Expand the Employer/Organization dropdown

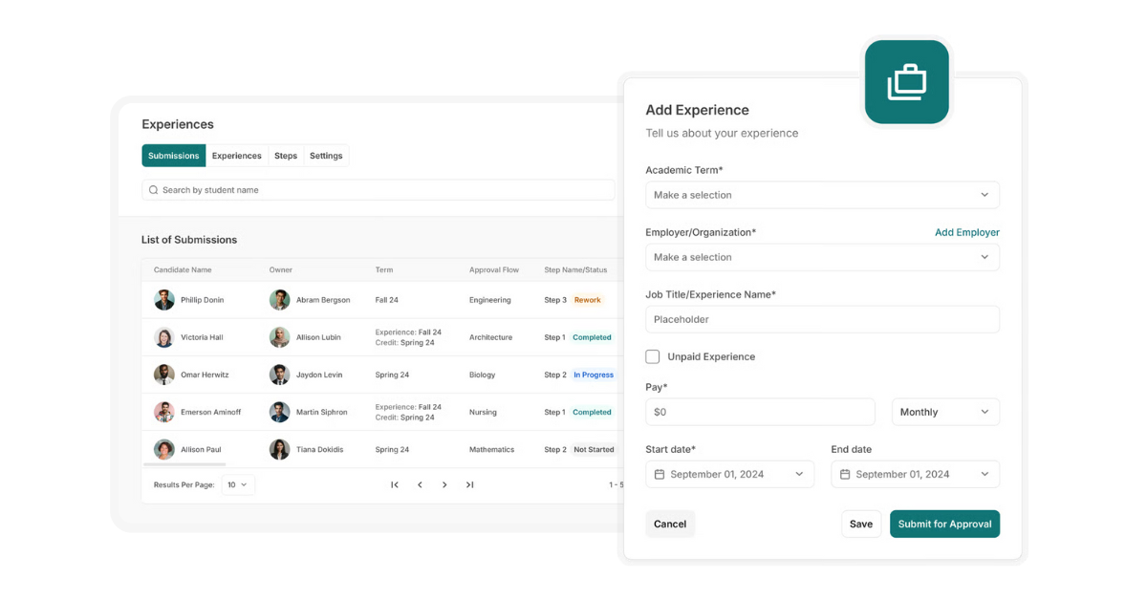pos(822,257)
